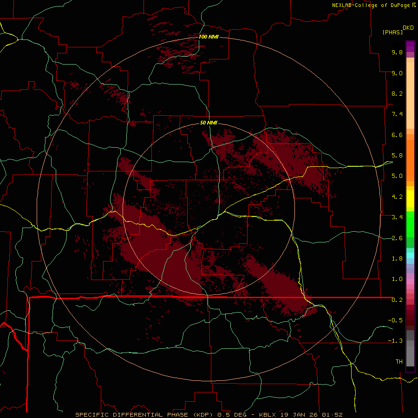This screenshot has width=418, height=418.
Task: Click the 6.6 scale value
Action: coord(397,135)
